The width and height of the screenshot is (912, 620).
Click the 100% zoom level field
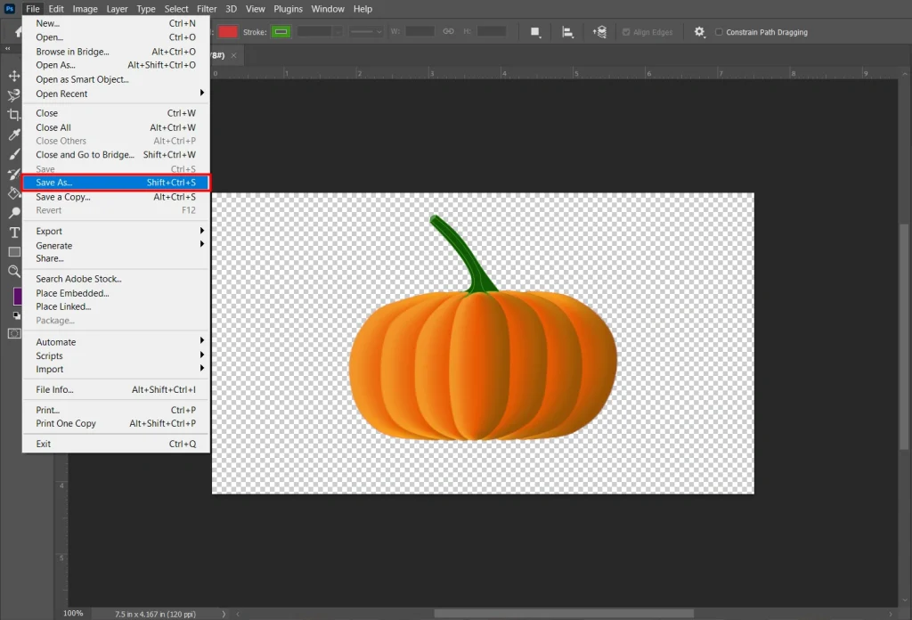tap(73, 614)
